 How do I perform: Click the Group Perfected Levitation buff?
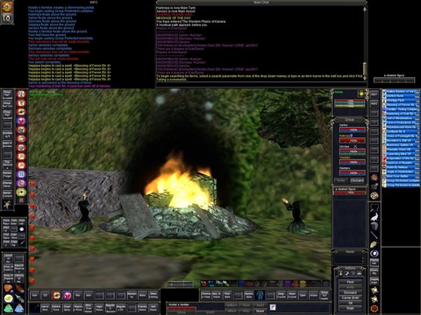tap(401, 180)
